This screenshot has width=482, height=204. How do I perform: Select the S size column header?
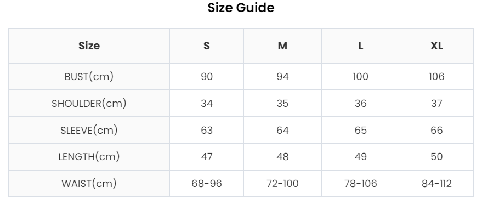click(207, 46)
